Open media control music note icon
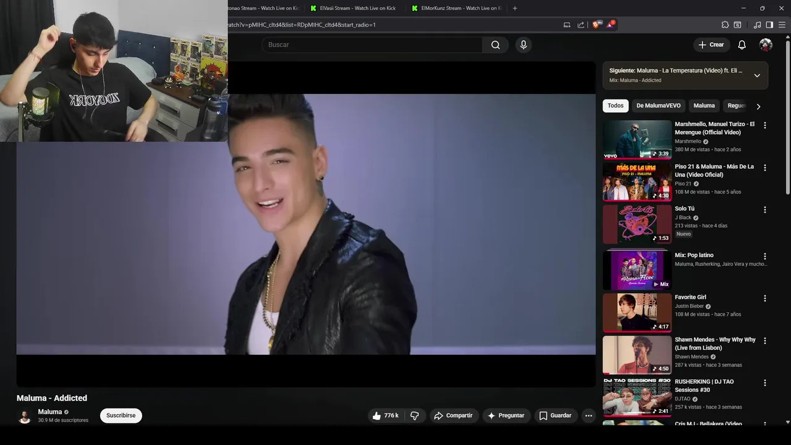The image size is (791, 445). pos(757,25)
